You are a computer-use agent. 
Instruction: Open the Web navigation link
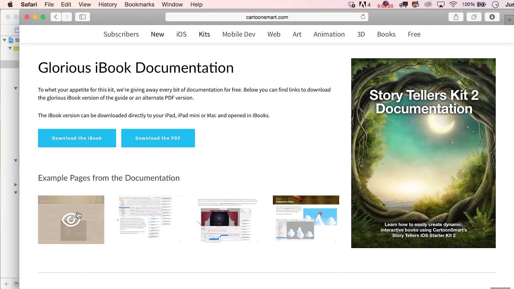click(274, 34)
